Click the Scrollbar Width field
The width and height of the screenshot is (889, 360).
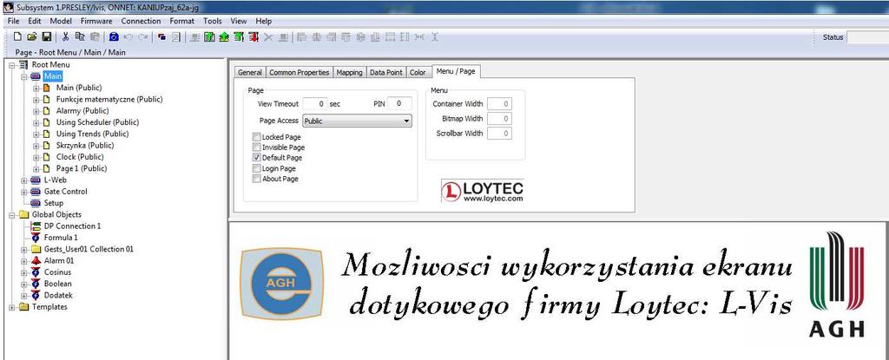(x=499, y=134)
